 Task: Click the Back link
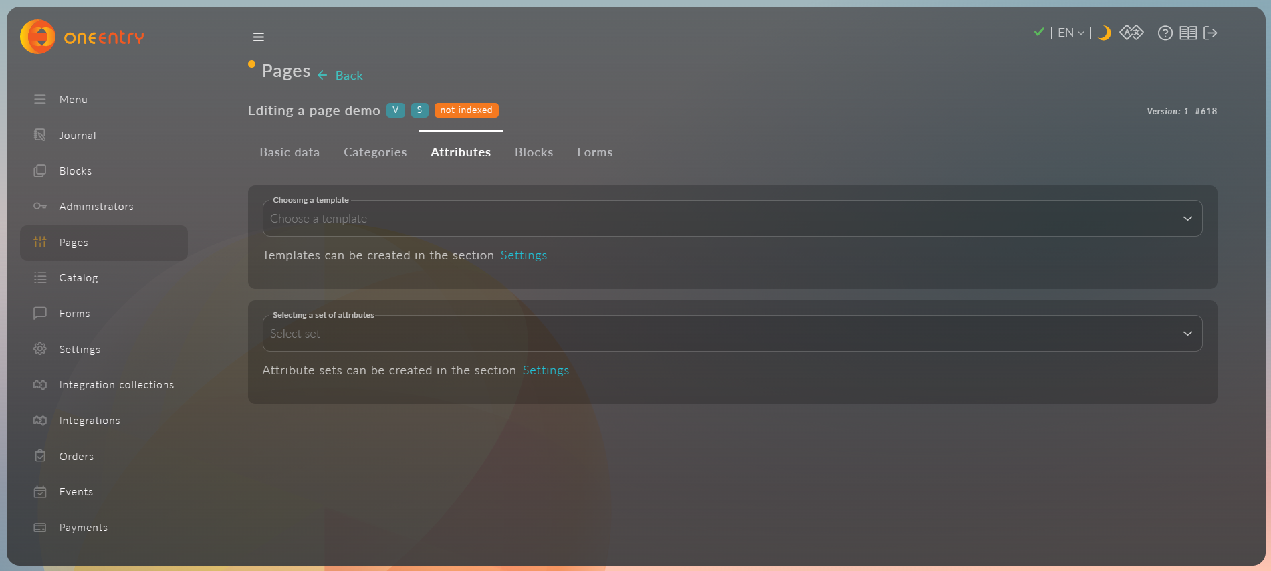tap(341, 76)
